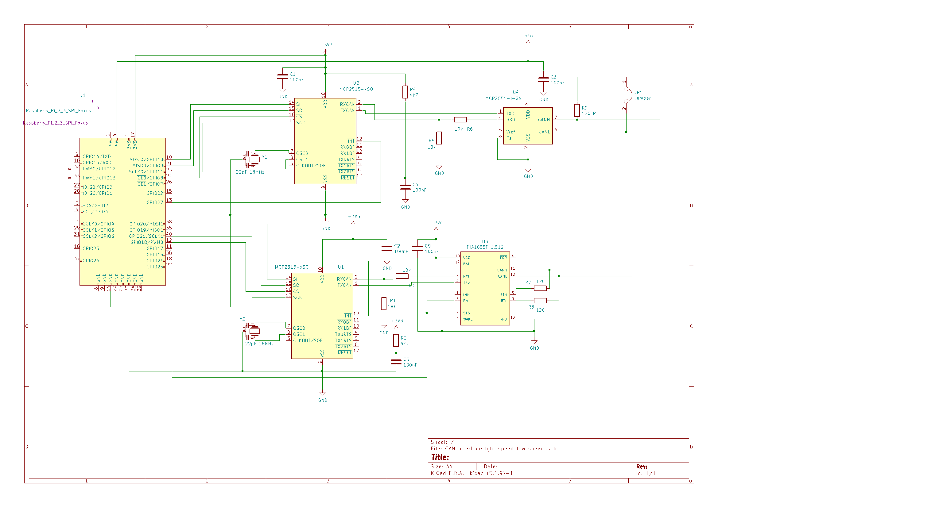943x507 pixels.
Task: Select the U2 MCP2515-xSO chip body
Action: (x=325, y=141)
